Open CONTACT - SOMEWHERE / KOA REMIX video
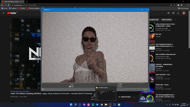Viewport: 190px width, 107px height. pos(164,65)
